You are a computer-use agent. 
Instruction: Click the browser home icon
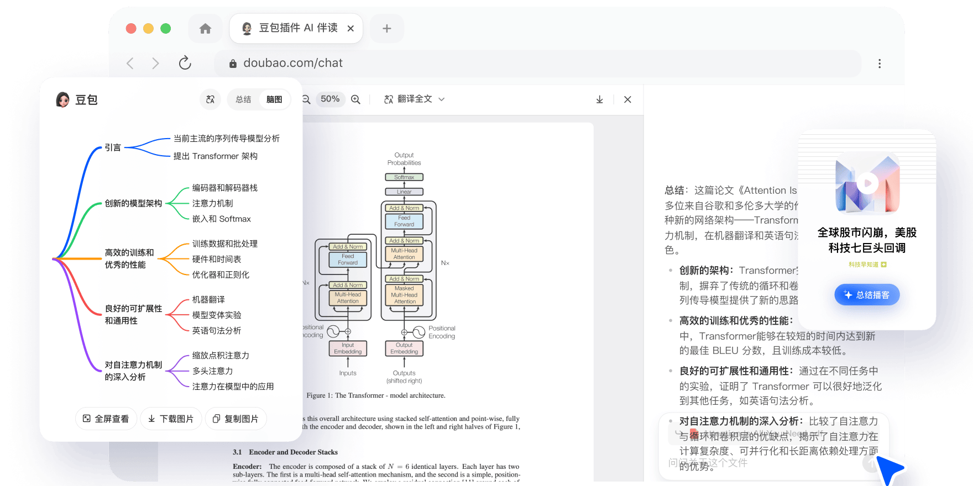[205, 29]
